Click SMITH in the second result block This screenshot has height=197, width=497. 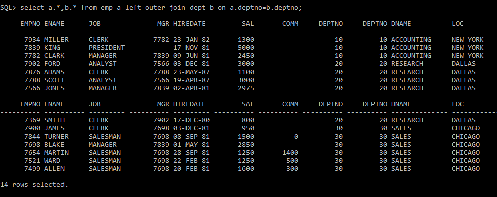tap(54, 120)
